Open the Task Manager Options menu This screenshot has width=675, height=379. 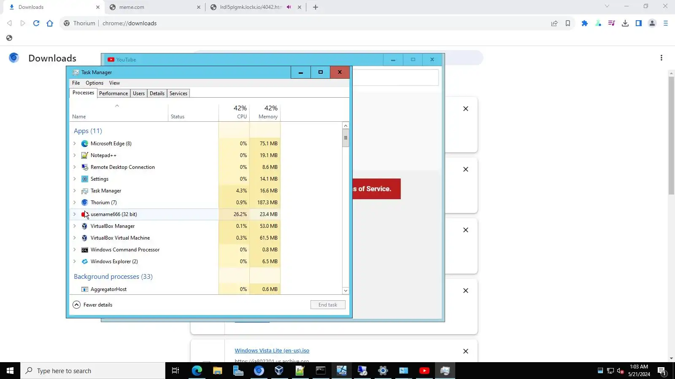click(x=94, y=83)
